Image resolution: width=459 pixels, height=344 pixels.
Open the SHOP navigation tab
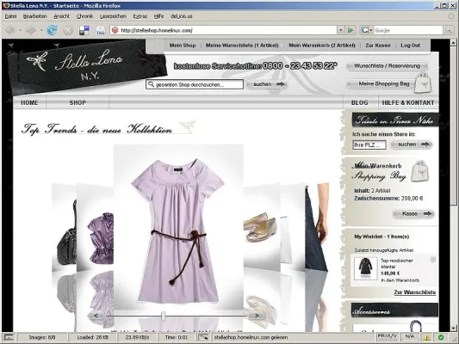[x=78, y=102]
